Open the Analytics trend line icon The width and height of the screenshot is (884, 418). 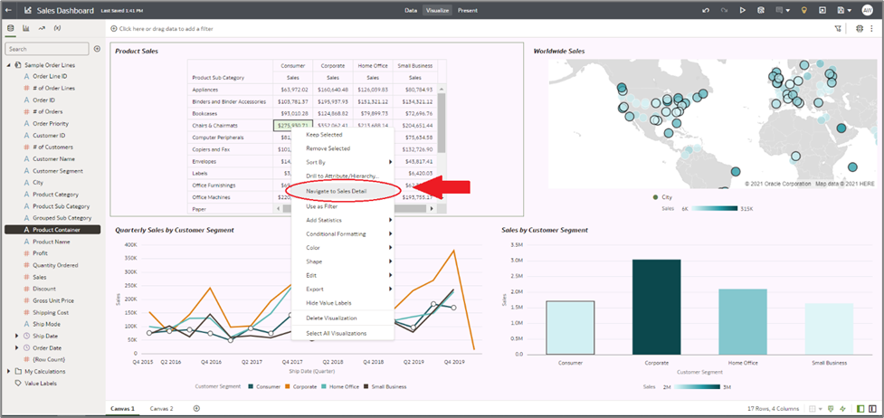coord(42,28)
